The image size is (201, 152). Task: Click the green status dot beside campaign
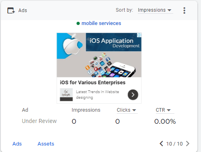[78, 23]
